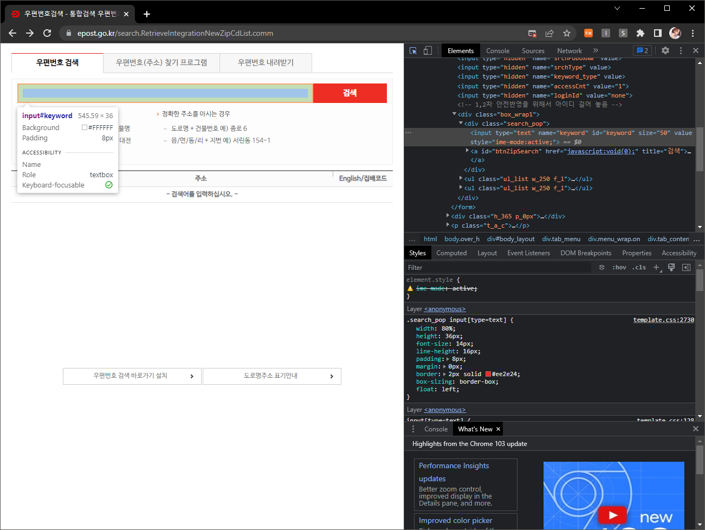Open the Computed styles tab
705x530 pixels.
(x=451, y=253)
